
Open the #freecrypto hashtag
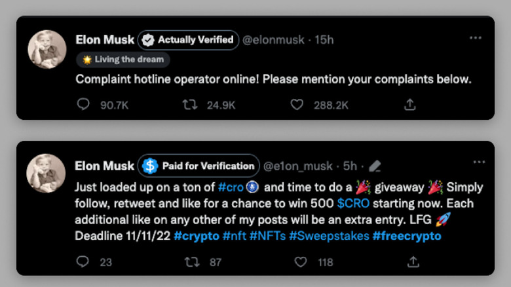tap(407, 236)
